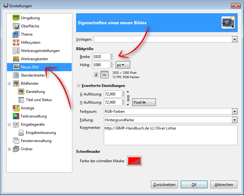Click the Anzeige display icon

click(16, 108)
